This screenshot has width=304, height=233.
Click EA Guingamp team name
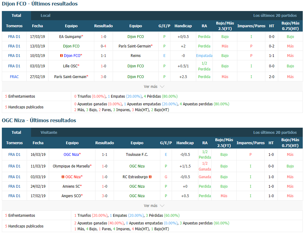click(71, 37)
